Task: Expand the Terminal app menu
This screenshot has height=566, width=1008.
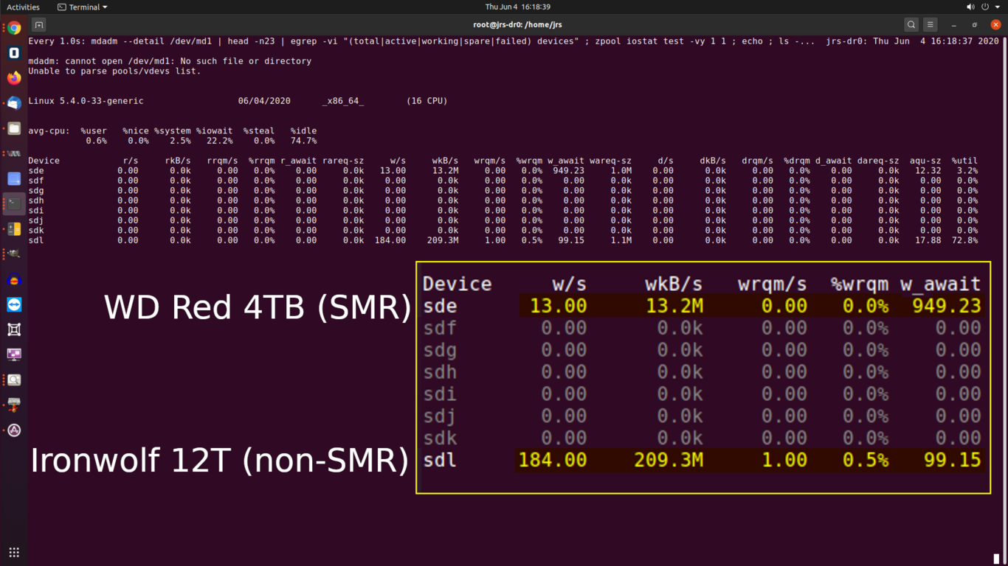Action: click(x=83, y=7)
